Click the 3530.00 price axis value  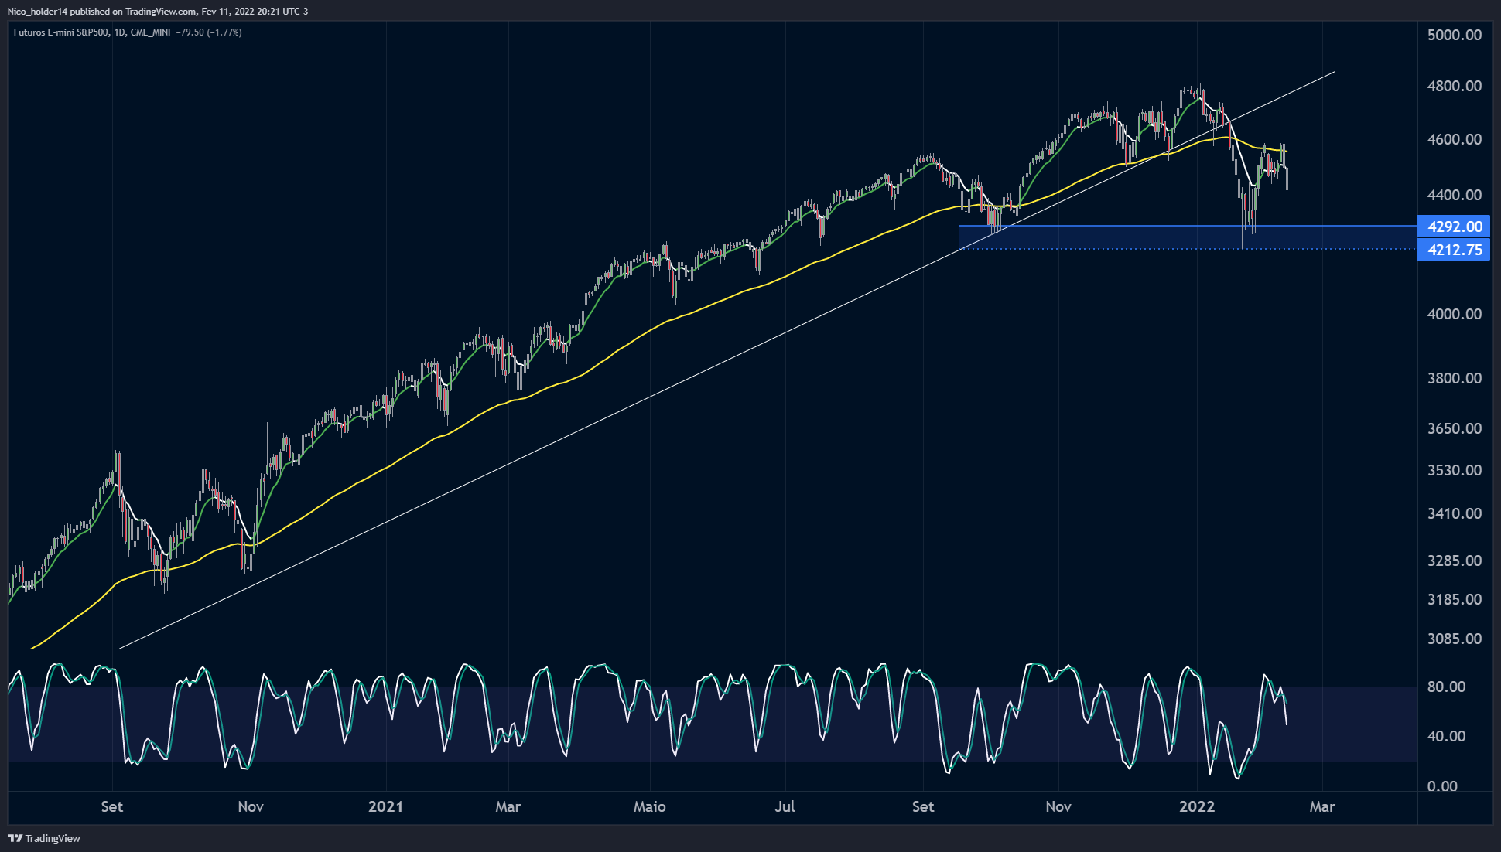[1455, 470]
